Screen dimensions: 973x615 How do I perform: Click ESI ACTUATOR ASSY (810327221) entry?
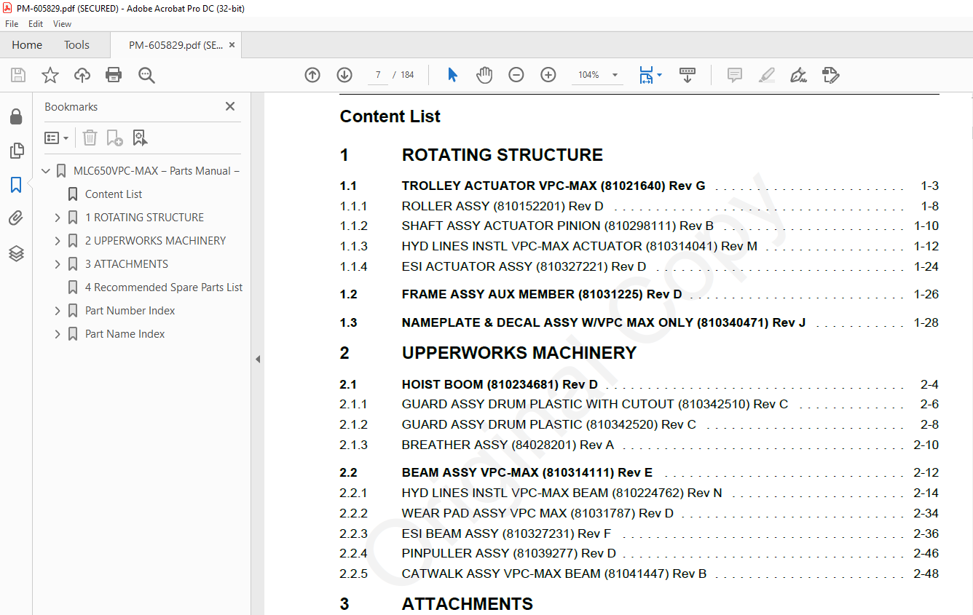coord(524,266)
